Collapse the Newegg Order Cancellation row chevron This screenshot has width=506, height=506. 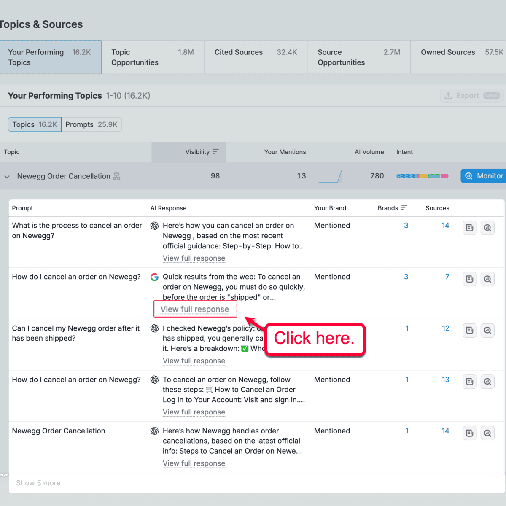pos(7,177)
